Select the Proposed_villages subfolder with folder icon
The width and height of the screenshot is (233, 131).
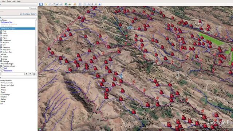point(9,66)
